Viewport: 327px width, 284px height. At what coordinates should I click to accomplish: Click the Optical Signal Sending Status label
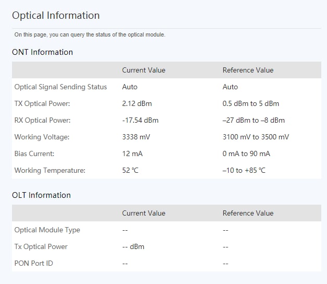pyautogui.click(x=60, y=87)
